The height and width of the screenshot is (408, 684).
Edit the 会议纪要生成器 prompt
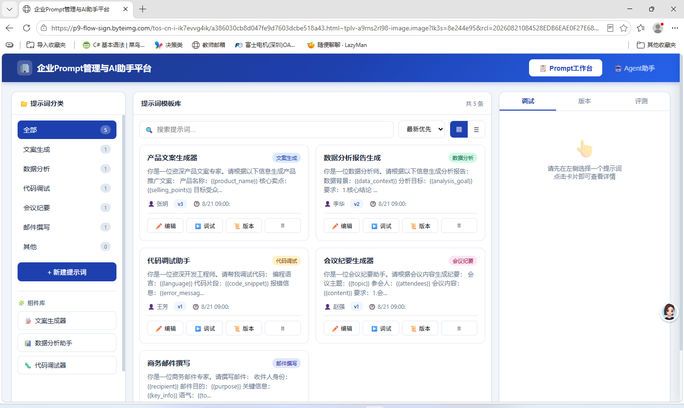342,328
